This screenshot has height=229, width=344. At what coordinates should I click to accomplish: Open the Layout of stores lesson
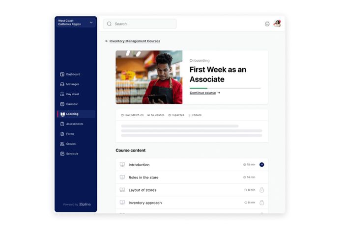click(192, 190)
